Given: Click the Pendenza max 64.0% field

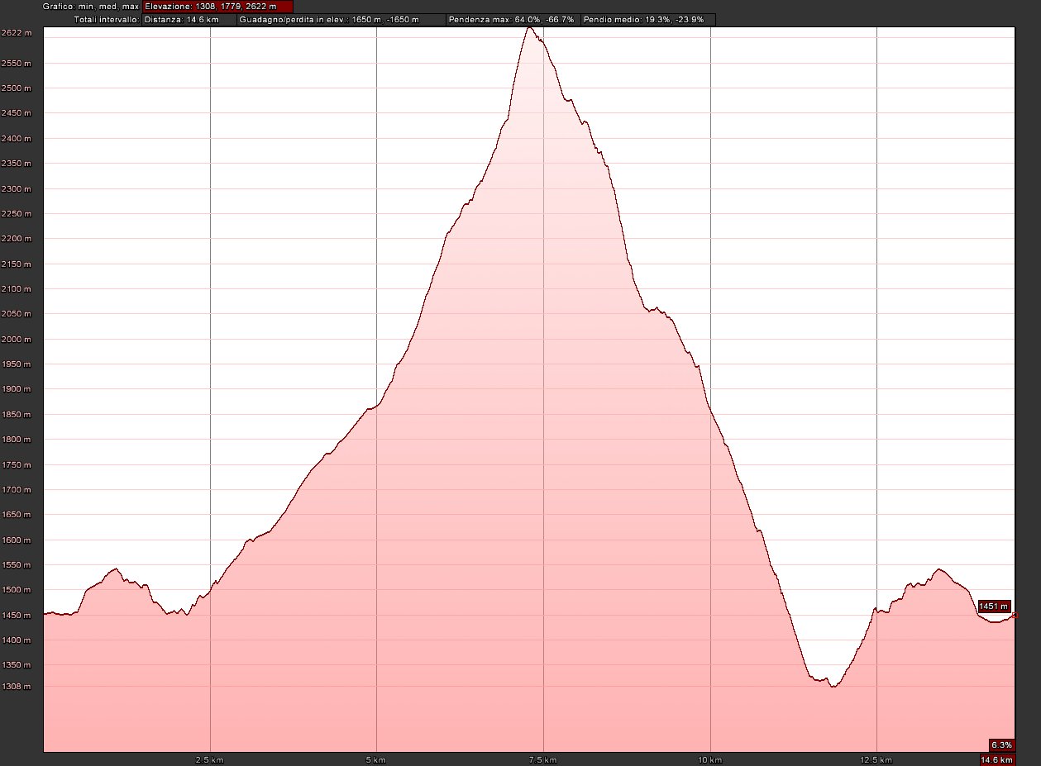Looking at the screenshot, I should (x=512, y=19).
